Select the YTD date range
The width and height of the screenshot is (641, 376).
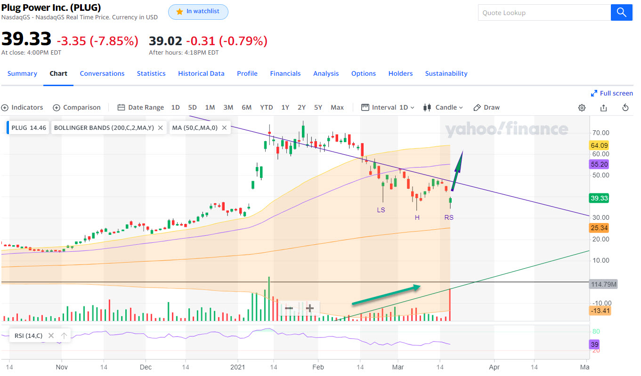[267, 107]
